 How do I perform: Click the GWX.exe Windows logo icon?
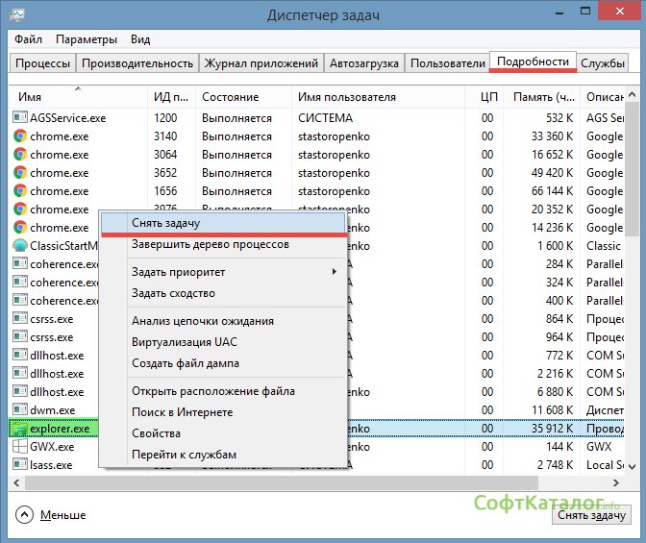coord(20,447)
